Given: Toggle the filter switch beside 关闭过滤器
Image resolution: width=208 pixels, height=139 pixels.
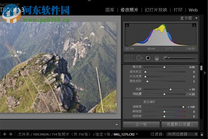Looking at the screenshot, I should click(202, 134).
